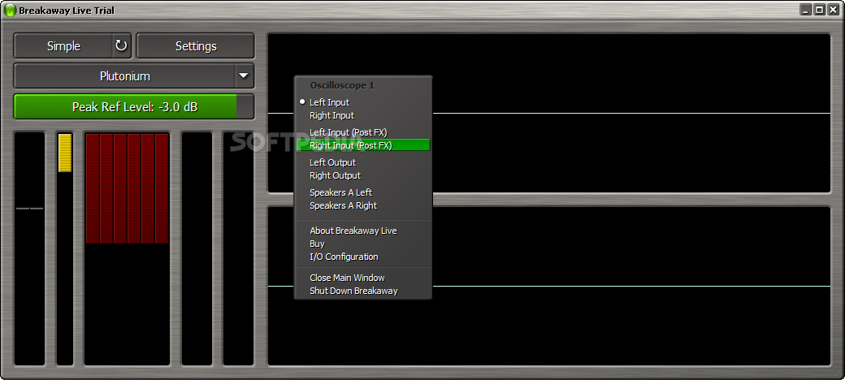
Task: Click the yellow gain meter bar
Action: click(65, 153)
